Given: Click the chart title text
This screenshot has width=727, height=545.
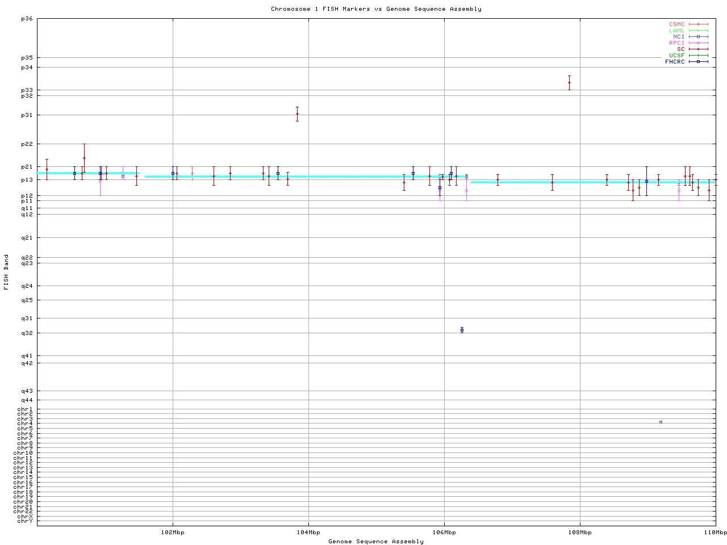Looking at the screenshot, I should coord(376,9).
